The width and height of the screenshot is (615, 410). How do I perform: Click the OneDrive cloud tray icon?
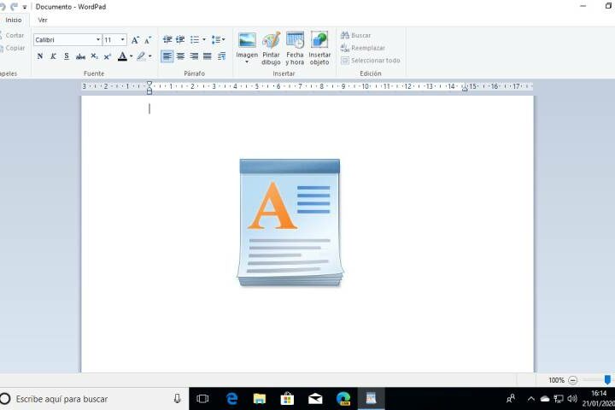tap(545, 399)
